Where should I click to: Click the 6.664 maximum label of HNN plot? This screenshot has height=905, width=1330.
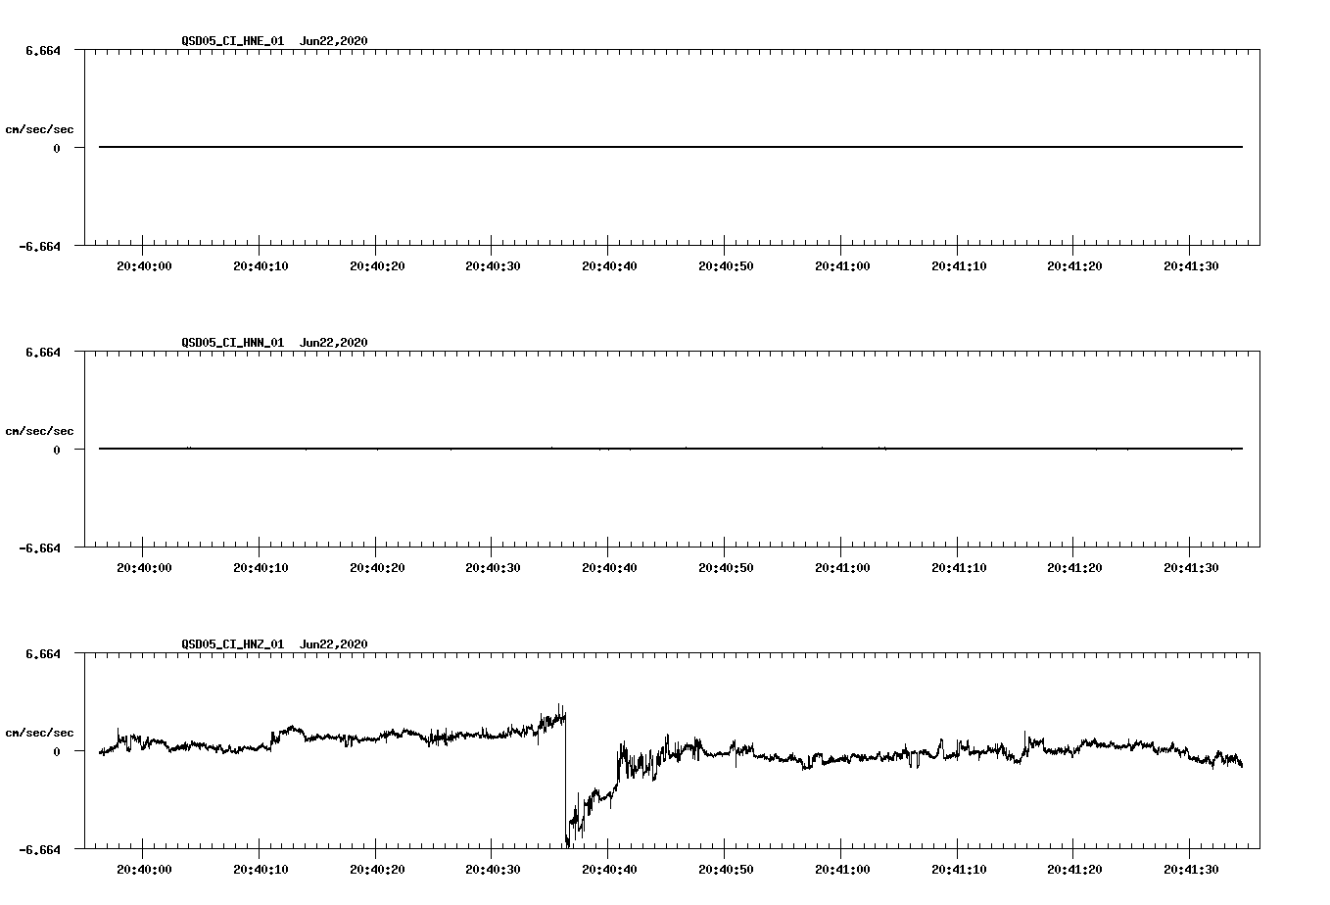tap(43, 352)
